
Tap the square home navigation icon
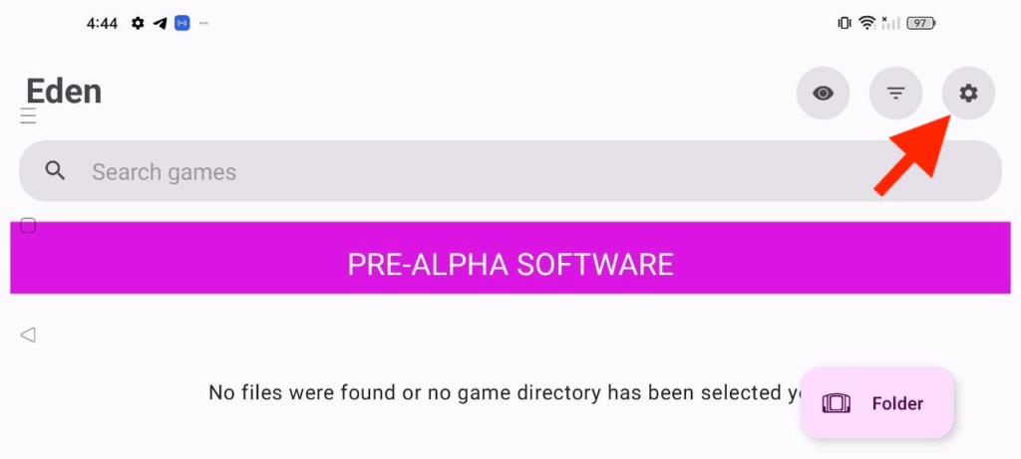[28, 226]
